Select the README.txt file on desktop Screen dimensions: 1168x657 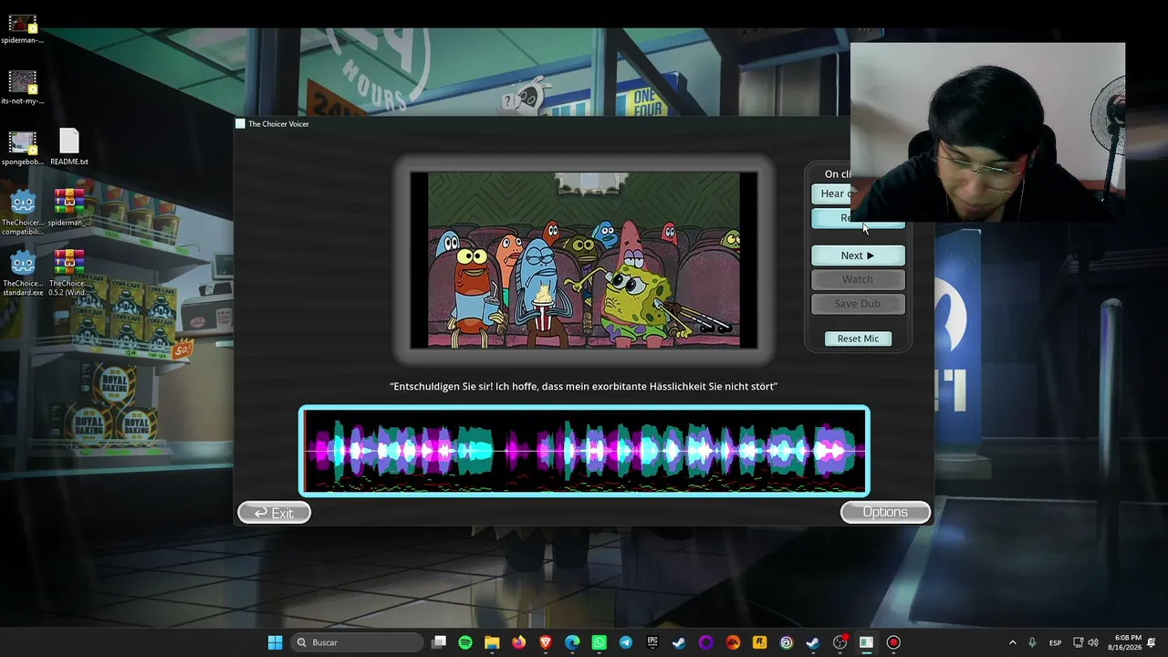69,148
